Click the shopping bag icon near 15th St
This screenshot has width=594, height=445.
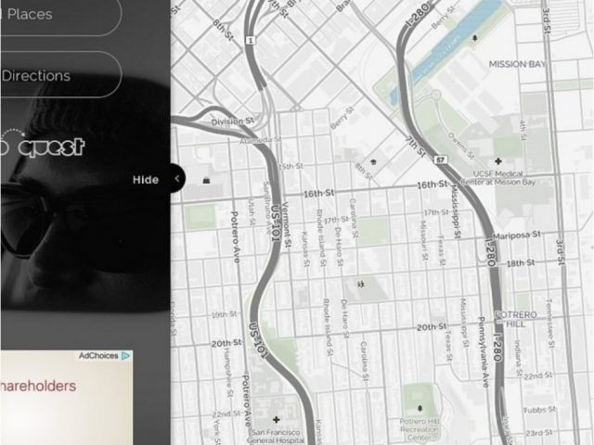(206, 179)
